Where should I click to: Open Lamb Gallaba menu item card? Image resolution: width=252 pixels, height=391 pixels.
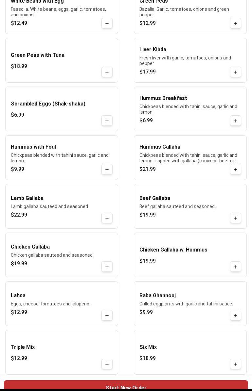point(62,206)
